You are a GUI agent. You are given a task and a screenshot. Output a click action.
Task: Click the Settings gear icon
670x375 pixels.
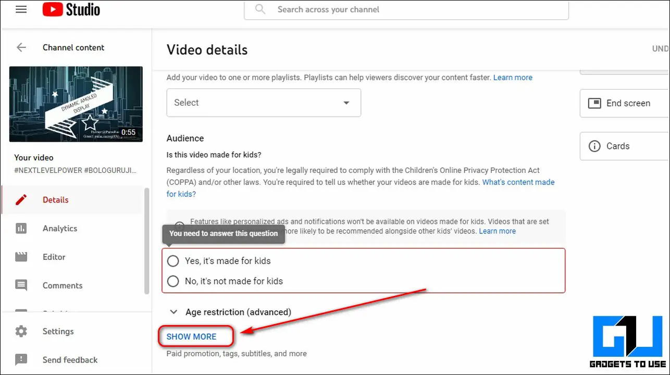pos(21,331)
